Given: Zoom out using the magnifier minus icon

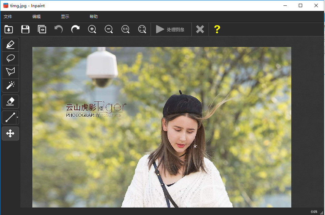Looking at the screenshot, I should tap(109, 29).
